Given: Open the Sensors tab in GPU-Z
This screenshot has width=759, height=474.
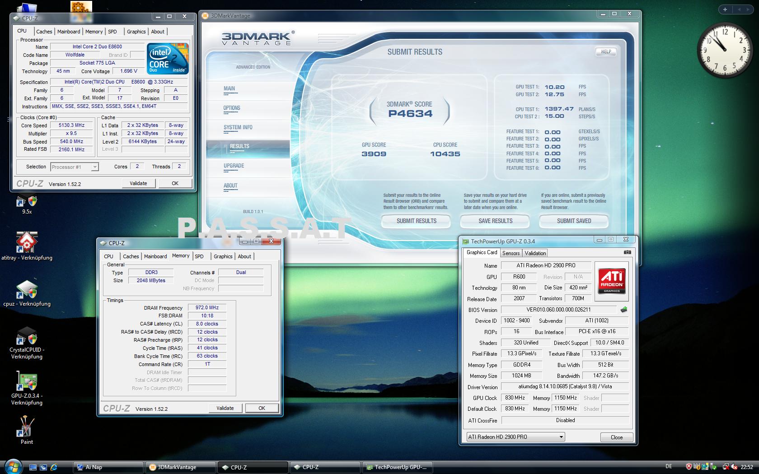Looking at the screenshot, I should click(x=511, y=253).
